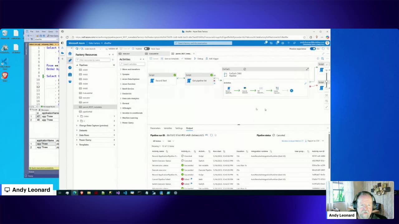Expand the Datasets tree node
The height and width of the screenshot is (224, 399).
77,130
